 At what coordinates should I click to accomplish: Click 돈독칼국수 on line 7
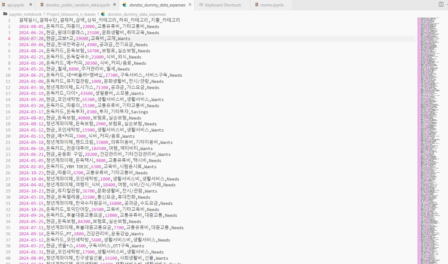pos(78,57)
